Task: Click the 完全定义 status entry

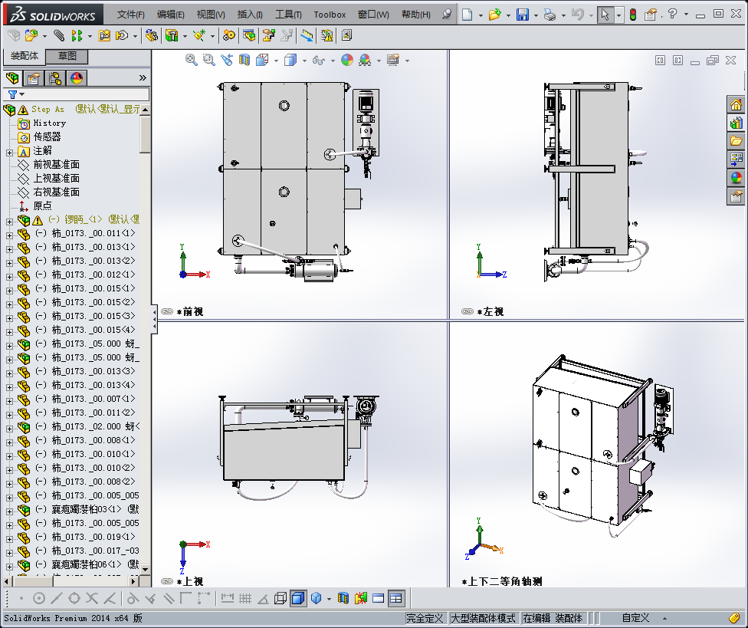Action: coord(425,618)
